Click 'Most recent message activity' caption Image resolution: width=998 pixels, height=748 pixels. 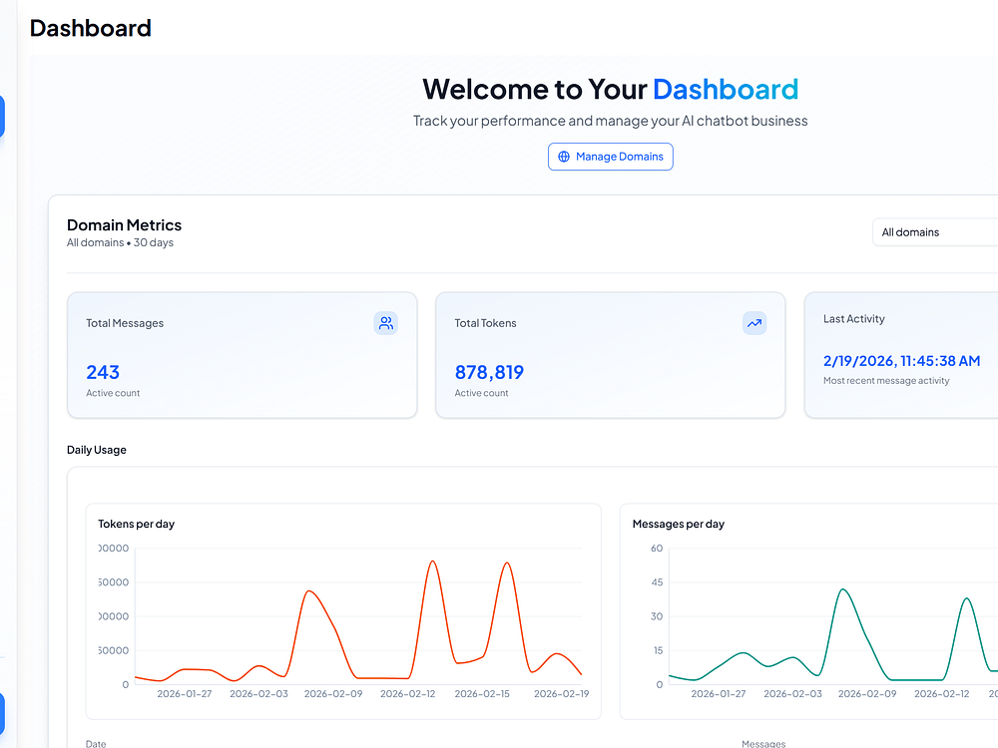886,380
